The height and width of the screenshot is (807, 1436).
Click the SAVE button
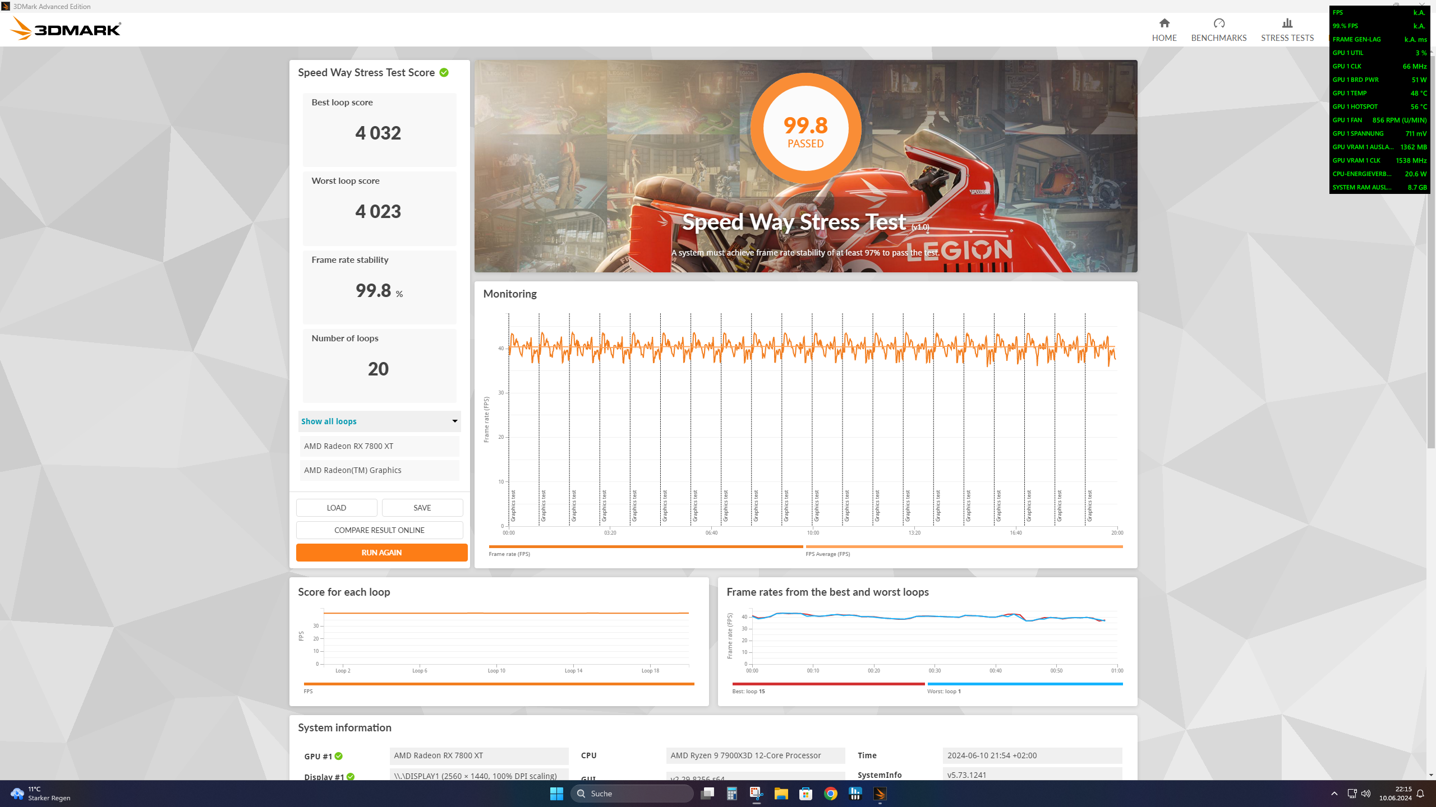point(422,508)
